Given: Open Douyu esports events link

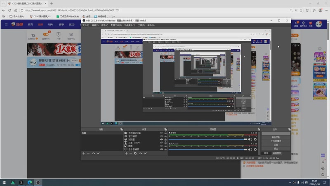Looking at the screenshot, I should pyautogui.click(x=61, y=24).
